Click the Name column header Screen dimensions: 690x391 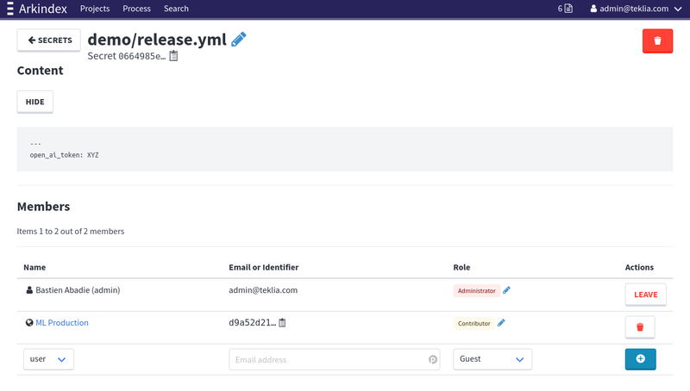point(34,267)
